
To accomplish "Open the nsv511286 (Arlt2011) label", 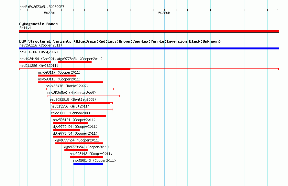I will click(x=39, y=66).
